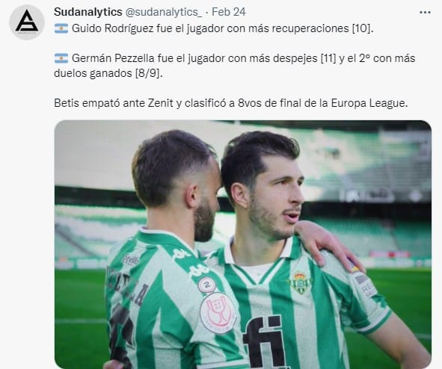Click the Argentina flag before Germán Pezzella
The image size is (442, 369).
coord(61,58)
